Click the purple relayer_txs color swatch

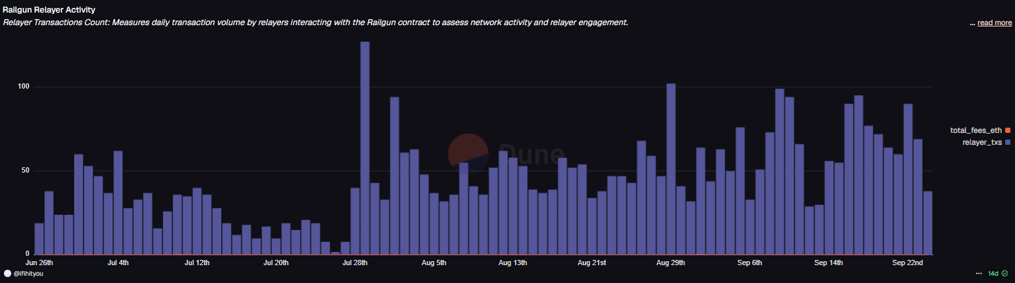pyautogui.click(x=1008, y=142)
